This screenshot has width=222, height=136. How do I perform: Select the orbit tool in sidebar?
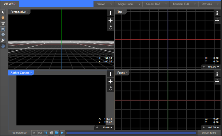pyautogui.click(x=3, y=46)
